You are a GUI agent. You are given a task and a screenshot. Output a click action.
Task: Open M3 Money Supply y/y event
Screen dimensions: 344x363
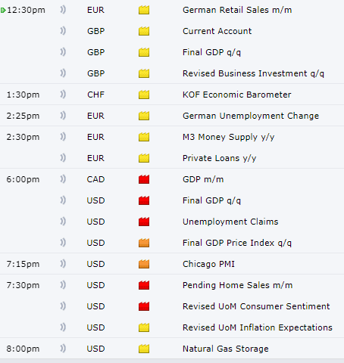[229, 137]
